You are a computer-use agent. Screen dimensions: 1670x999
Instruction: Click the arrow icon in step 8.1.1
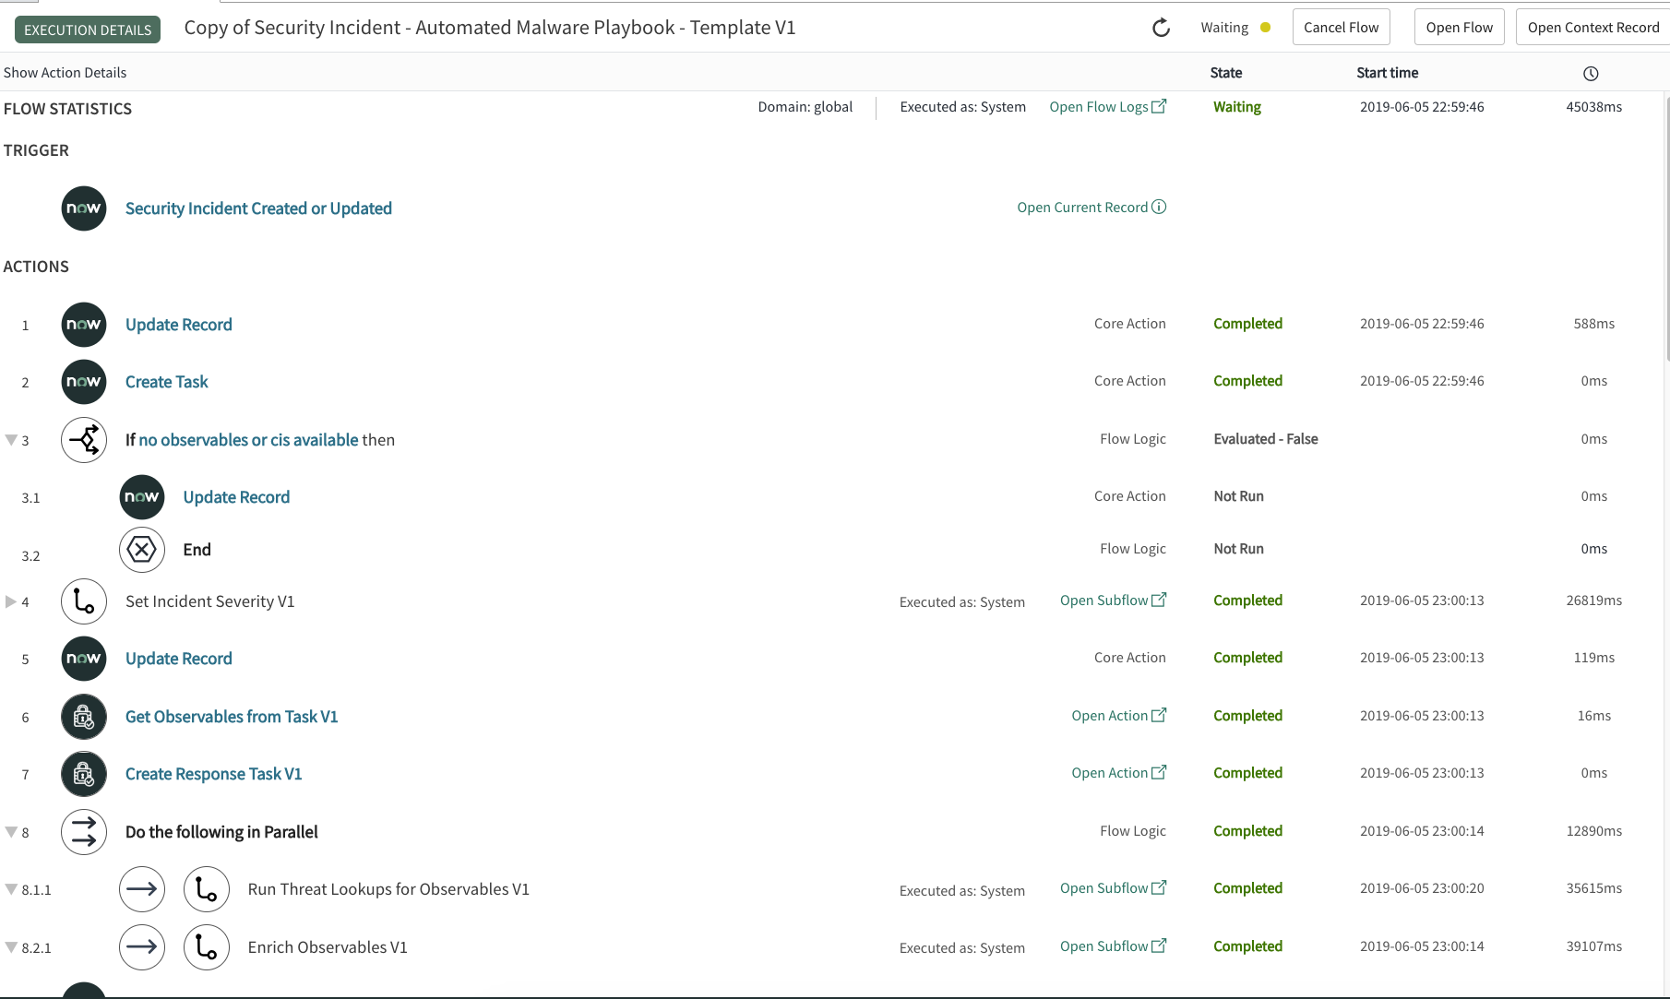pos(142,889)
